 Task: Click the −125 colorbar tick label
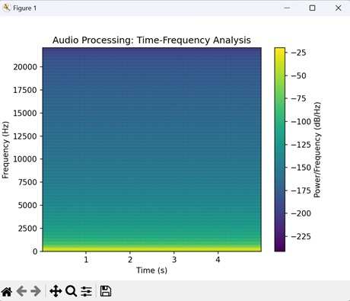pyautogui.click(x=301, y=145)
